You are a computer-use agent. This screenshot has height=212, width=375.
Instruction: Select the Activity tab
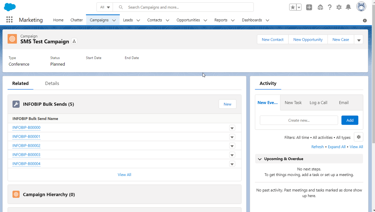268,83
